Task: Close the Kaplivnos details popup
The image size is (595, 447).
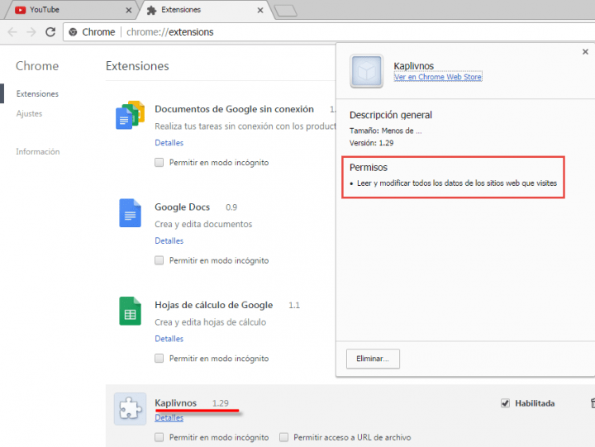Action: [585, 52]
